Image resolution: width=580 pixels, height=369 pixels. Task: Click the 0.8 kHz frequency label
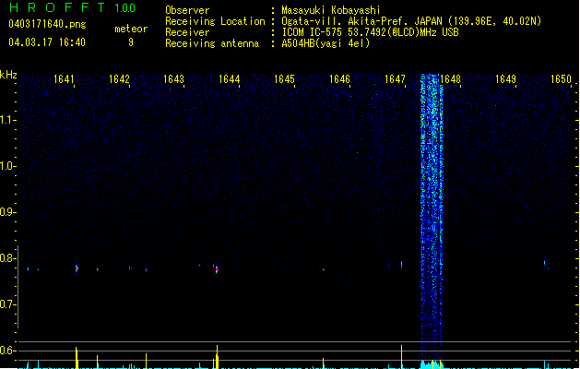(7, 258)
